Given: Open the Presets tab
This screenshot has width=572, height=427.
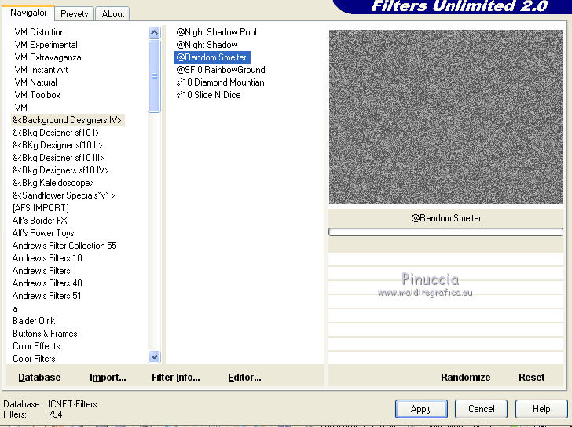Looking at the screenshot, I should click(75, 14).
